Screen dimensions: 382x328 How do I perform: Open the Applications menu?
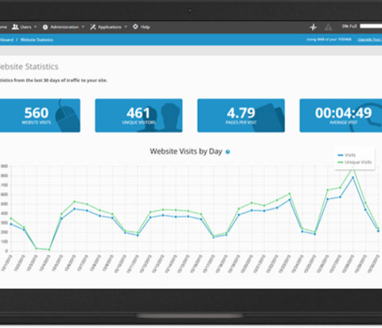108,27
